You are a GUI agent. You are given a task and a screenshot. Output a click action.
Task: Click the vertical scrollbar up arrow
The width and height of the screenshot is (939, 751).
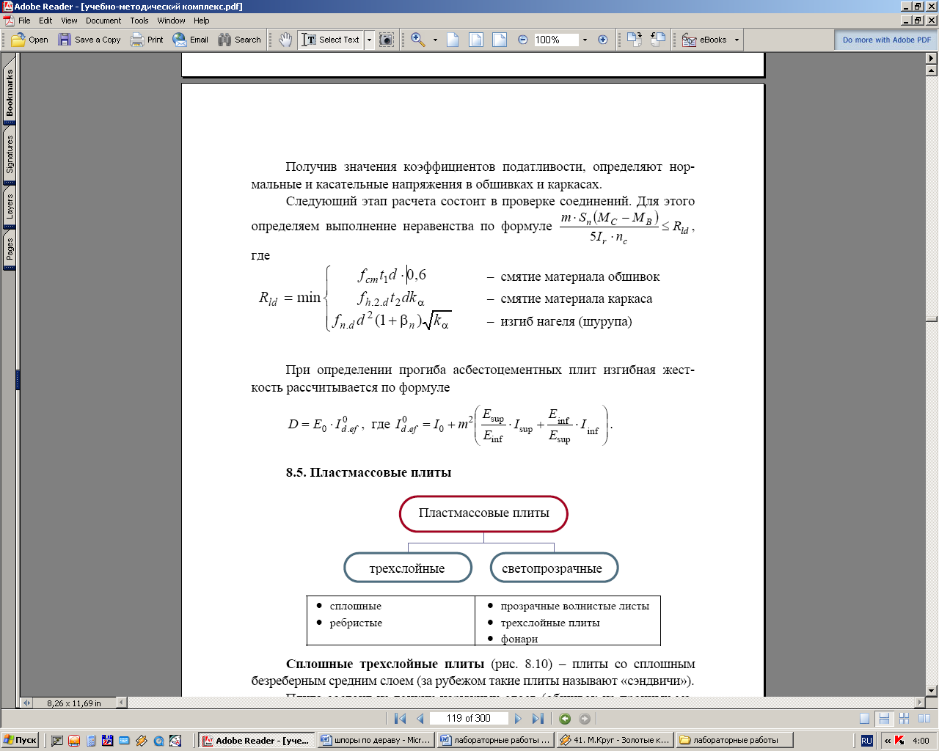932,70
